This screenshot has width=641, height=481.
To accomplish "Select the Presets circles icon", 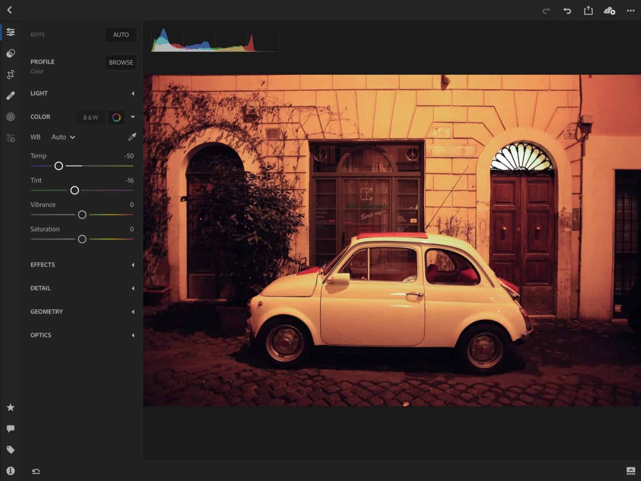I will coord(11,53).
